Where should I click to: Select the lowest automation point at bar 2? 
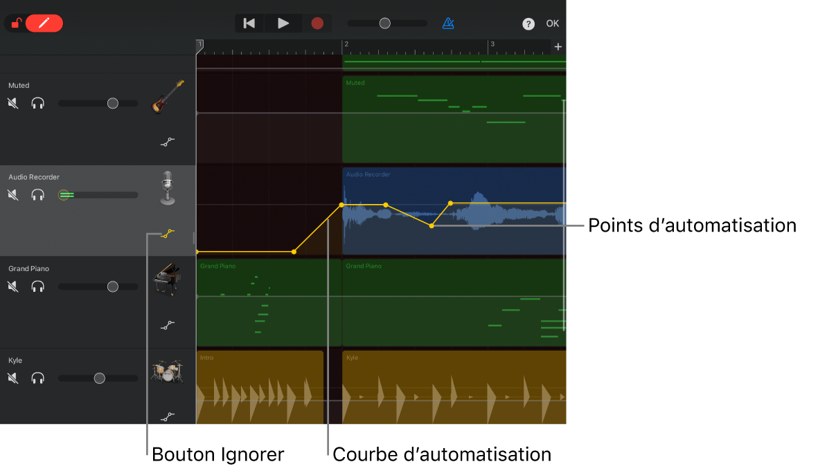click(x=432, y=226)
